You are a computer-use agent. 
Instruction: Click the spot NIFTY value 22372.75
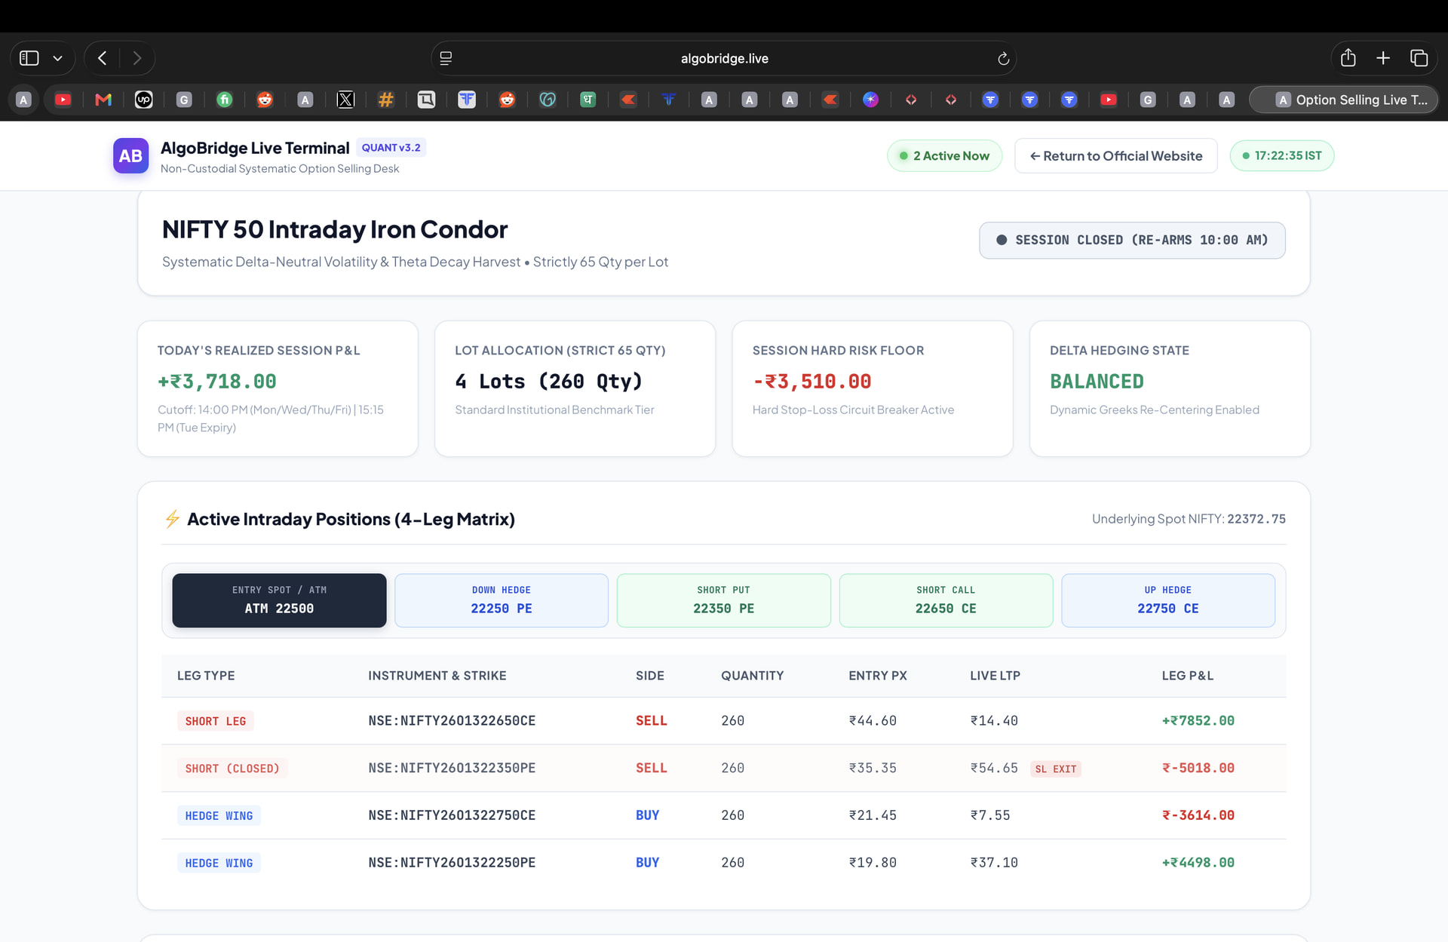(1256, 519)
